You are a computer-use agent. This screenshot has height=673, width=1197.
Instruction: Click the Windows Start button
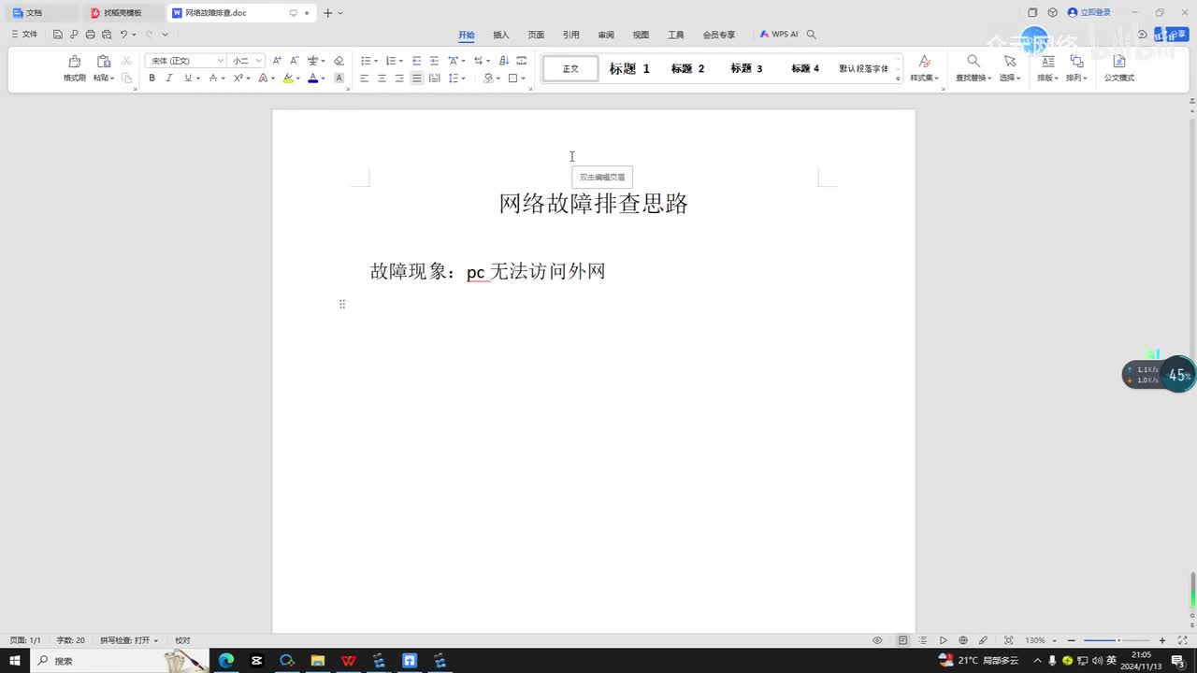coord(15,661)
